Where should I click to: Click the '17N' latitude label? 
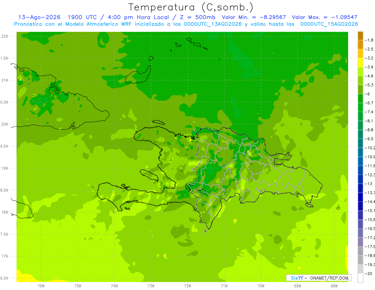click(5, 256)
